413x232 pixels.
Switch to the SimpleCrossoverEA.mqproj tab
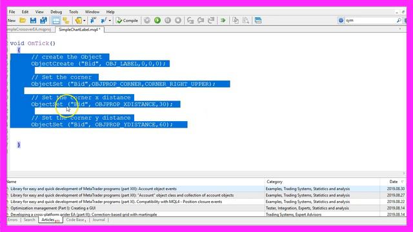(30, 30)
